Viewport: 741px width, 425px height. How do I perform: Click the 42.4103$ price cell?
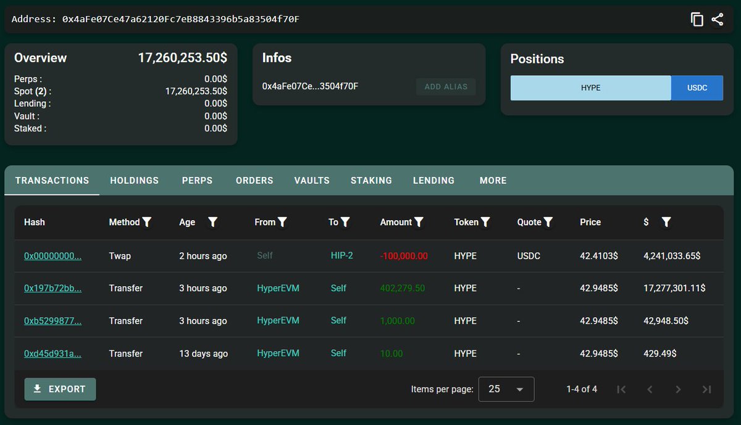point(598,256)
